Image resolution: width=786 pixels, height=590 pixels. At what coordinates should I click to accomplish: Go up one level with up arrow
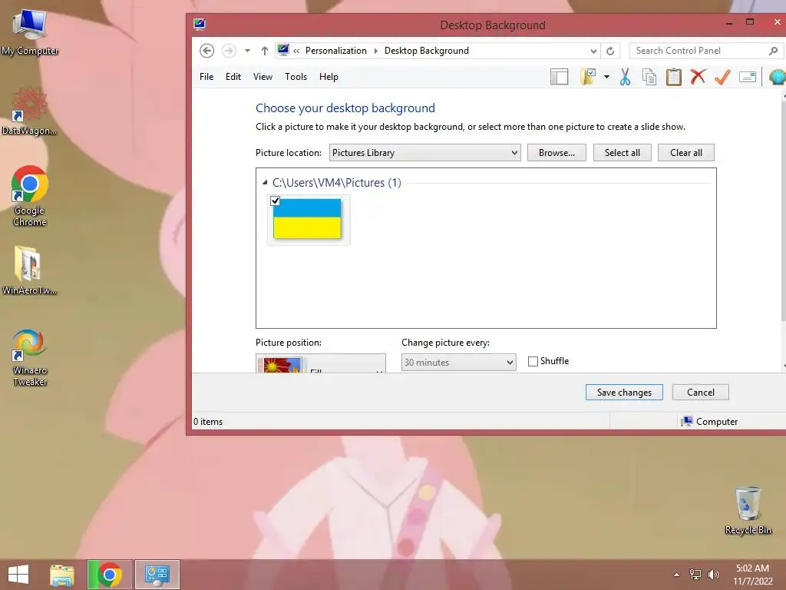265,51
